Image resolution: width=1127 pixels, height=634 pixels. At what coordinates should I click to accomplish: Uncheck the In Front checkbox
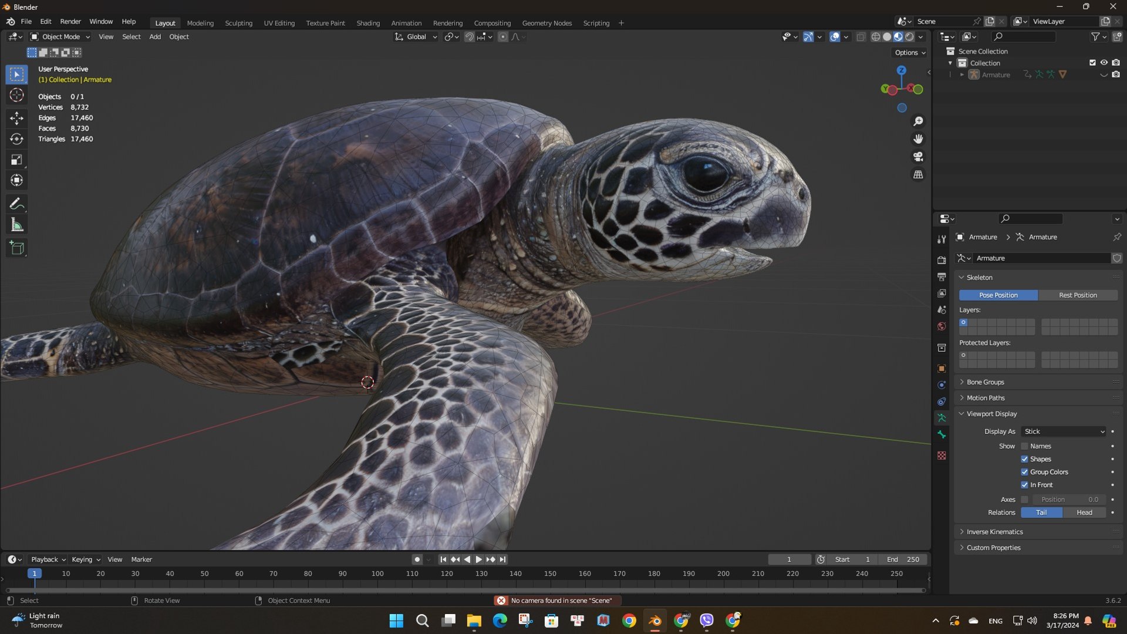pos(1024,485)
